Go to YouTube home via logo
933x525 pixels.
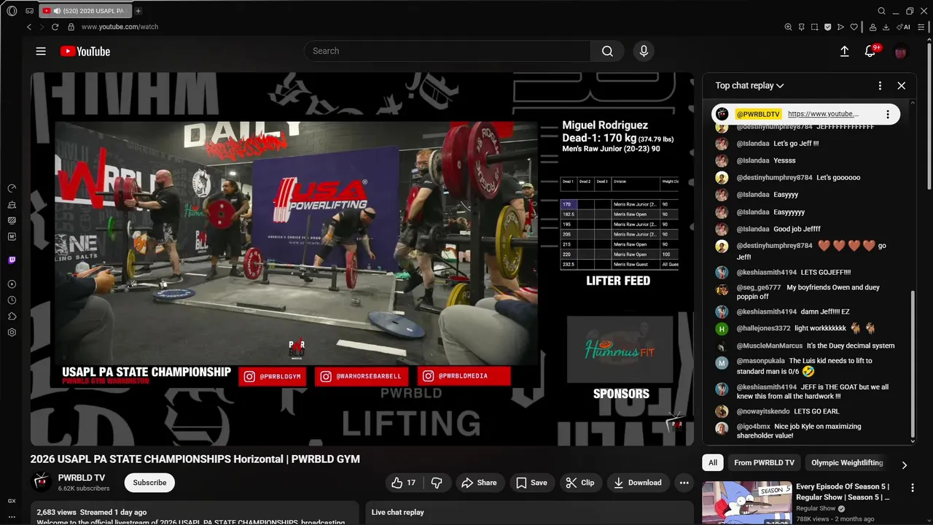coord(85,51)
